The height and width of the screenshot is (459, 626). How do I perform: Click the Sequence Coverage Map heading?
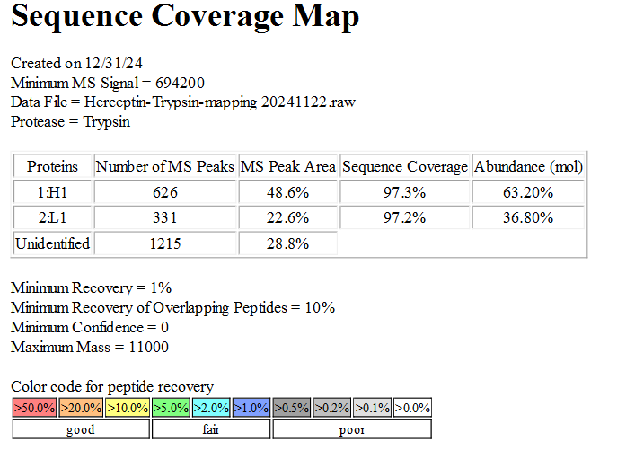point(185,17)
